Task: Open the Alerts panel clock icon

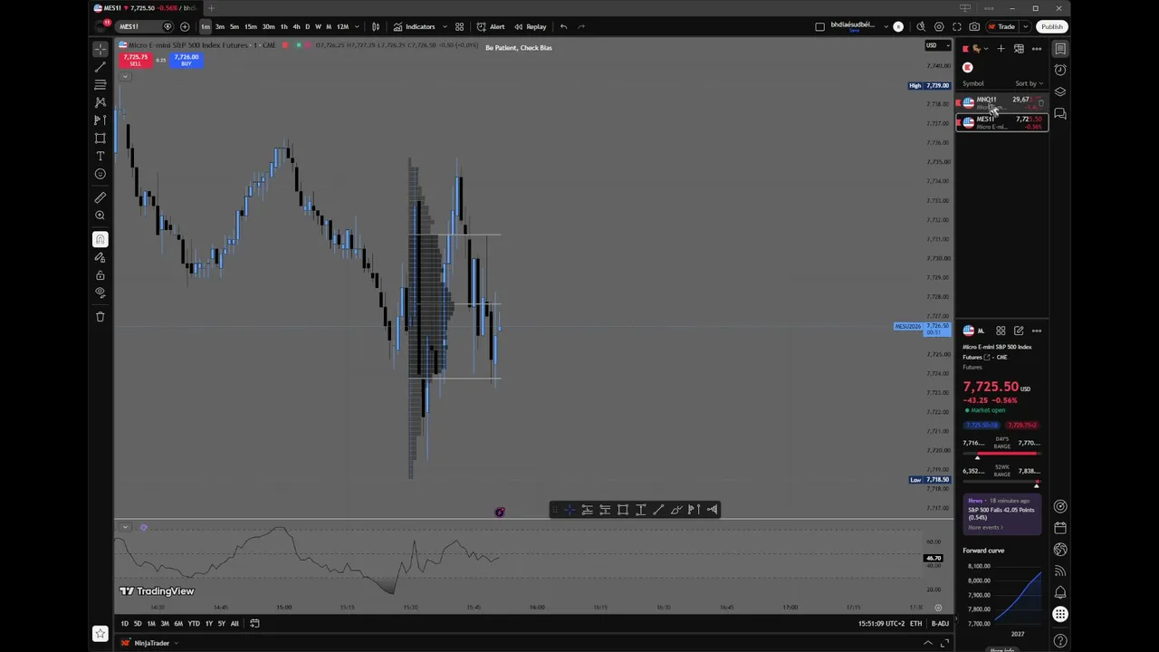Action: click(x=1060, y=70)
